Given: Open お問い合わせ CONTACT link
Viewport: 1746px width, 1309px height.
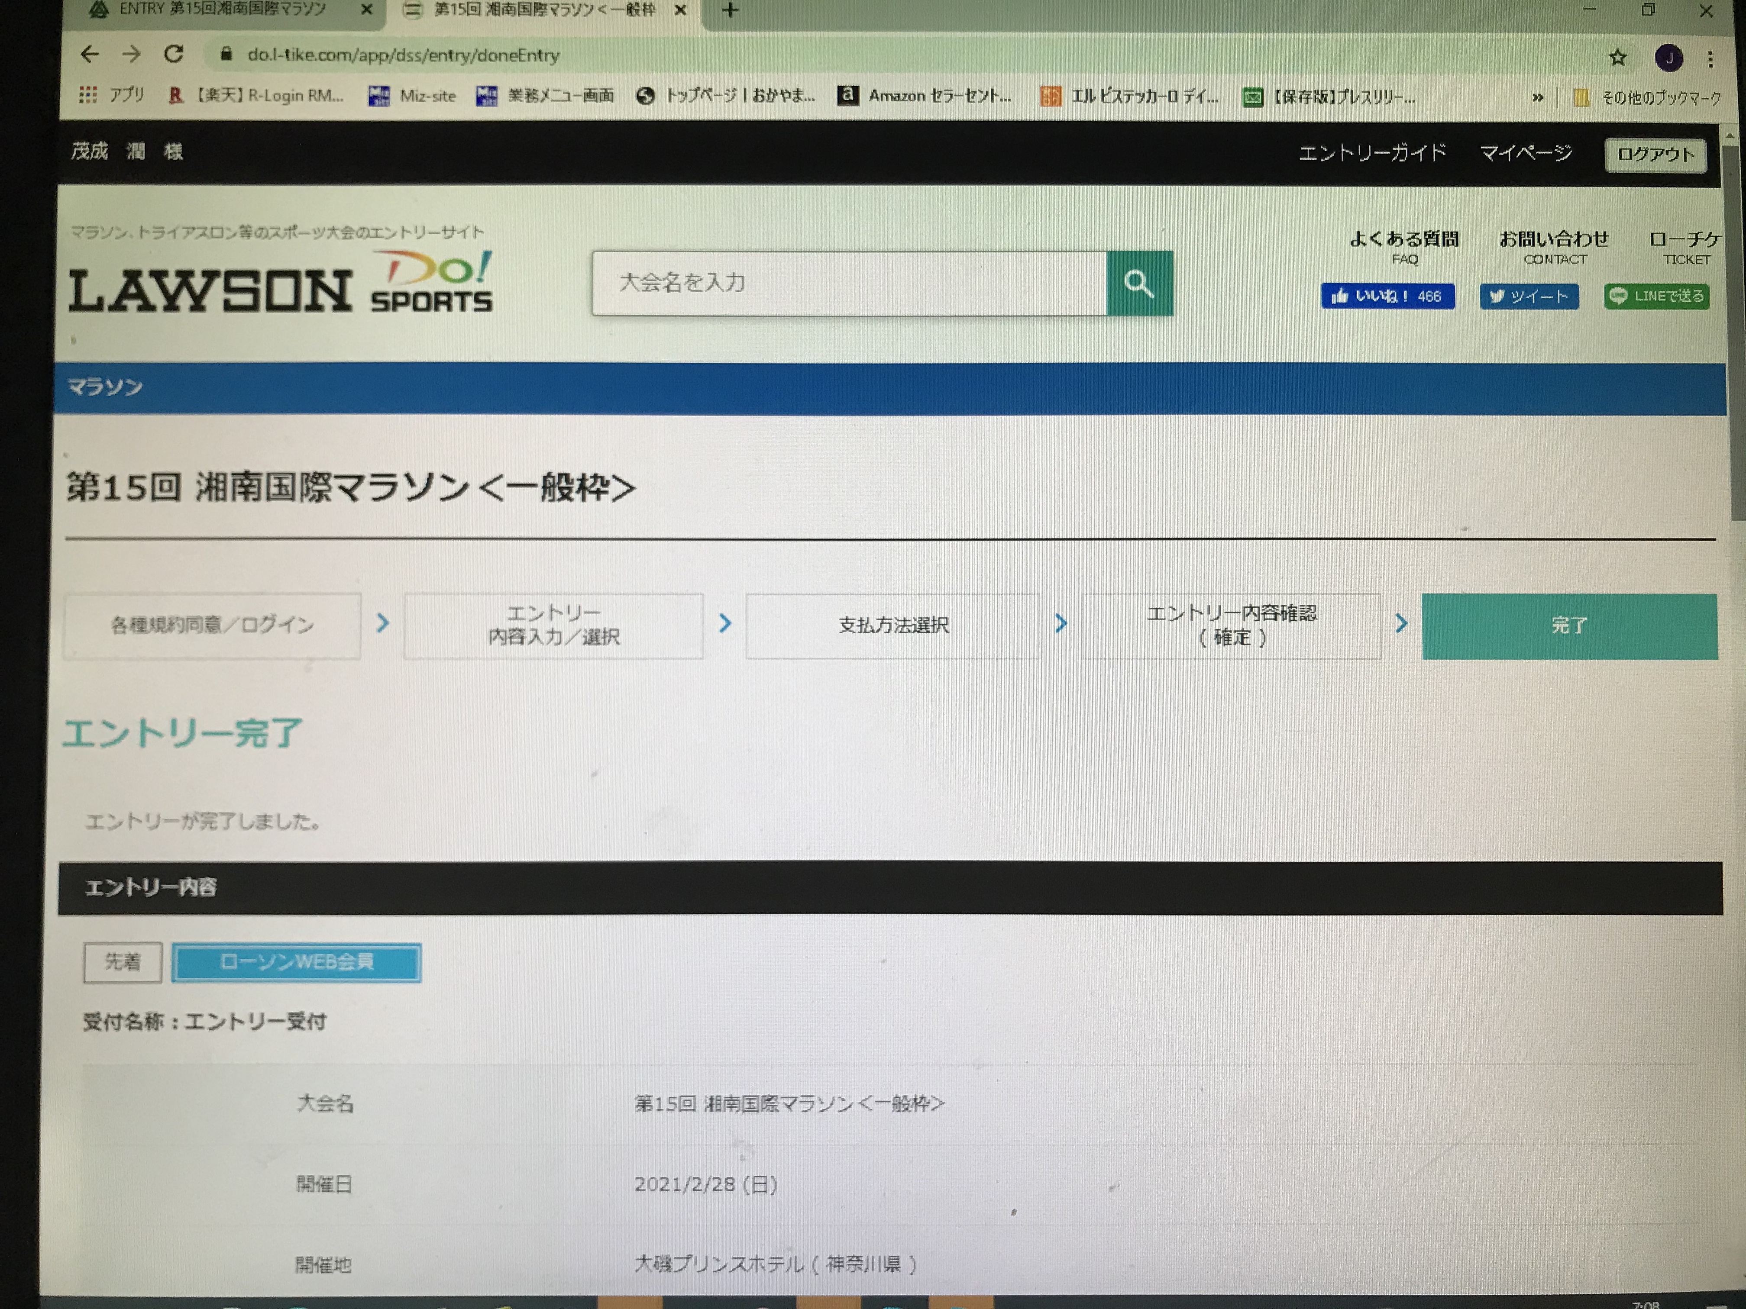Looking at the screenshot, I should pyautogui.click(x=1553, y=247).
